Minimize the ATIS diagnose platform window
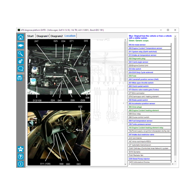This screenshot has height=195, width=195. pos(161,30)
